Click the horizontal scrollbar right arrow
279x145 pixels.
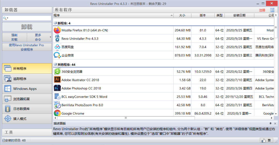tap(272, 118)
